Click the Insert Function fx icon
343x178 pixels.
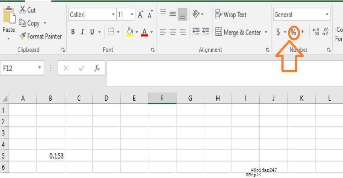pos(97,68)
